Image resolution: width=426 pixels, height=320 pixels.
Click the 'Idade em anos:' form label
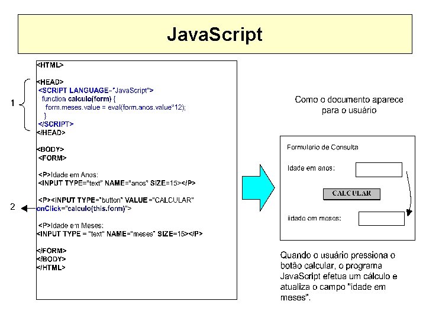pos(311,168)
